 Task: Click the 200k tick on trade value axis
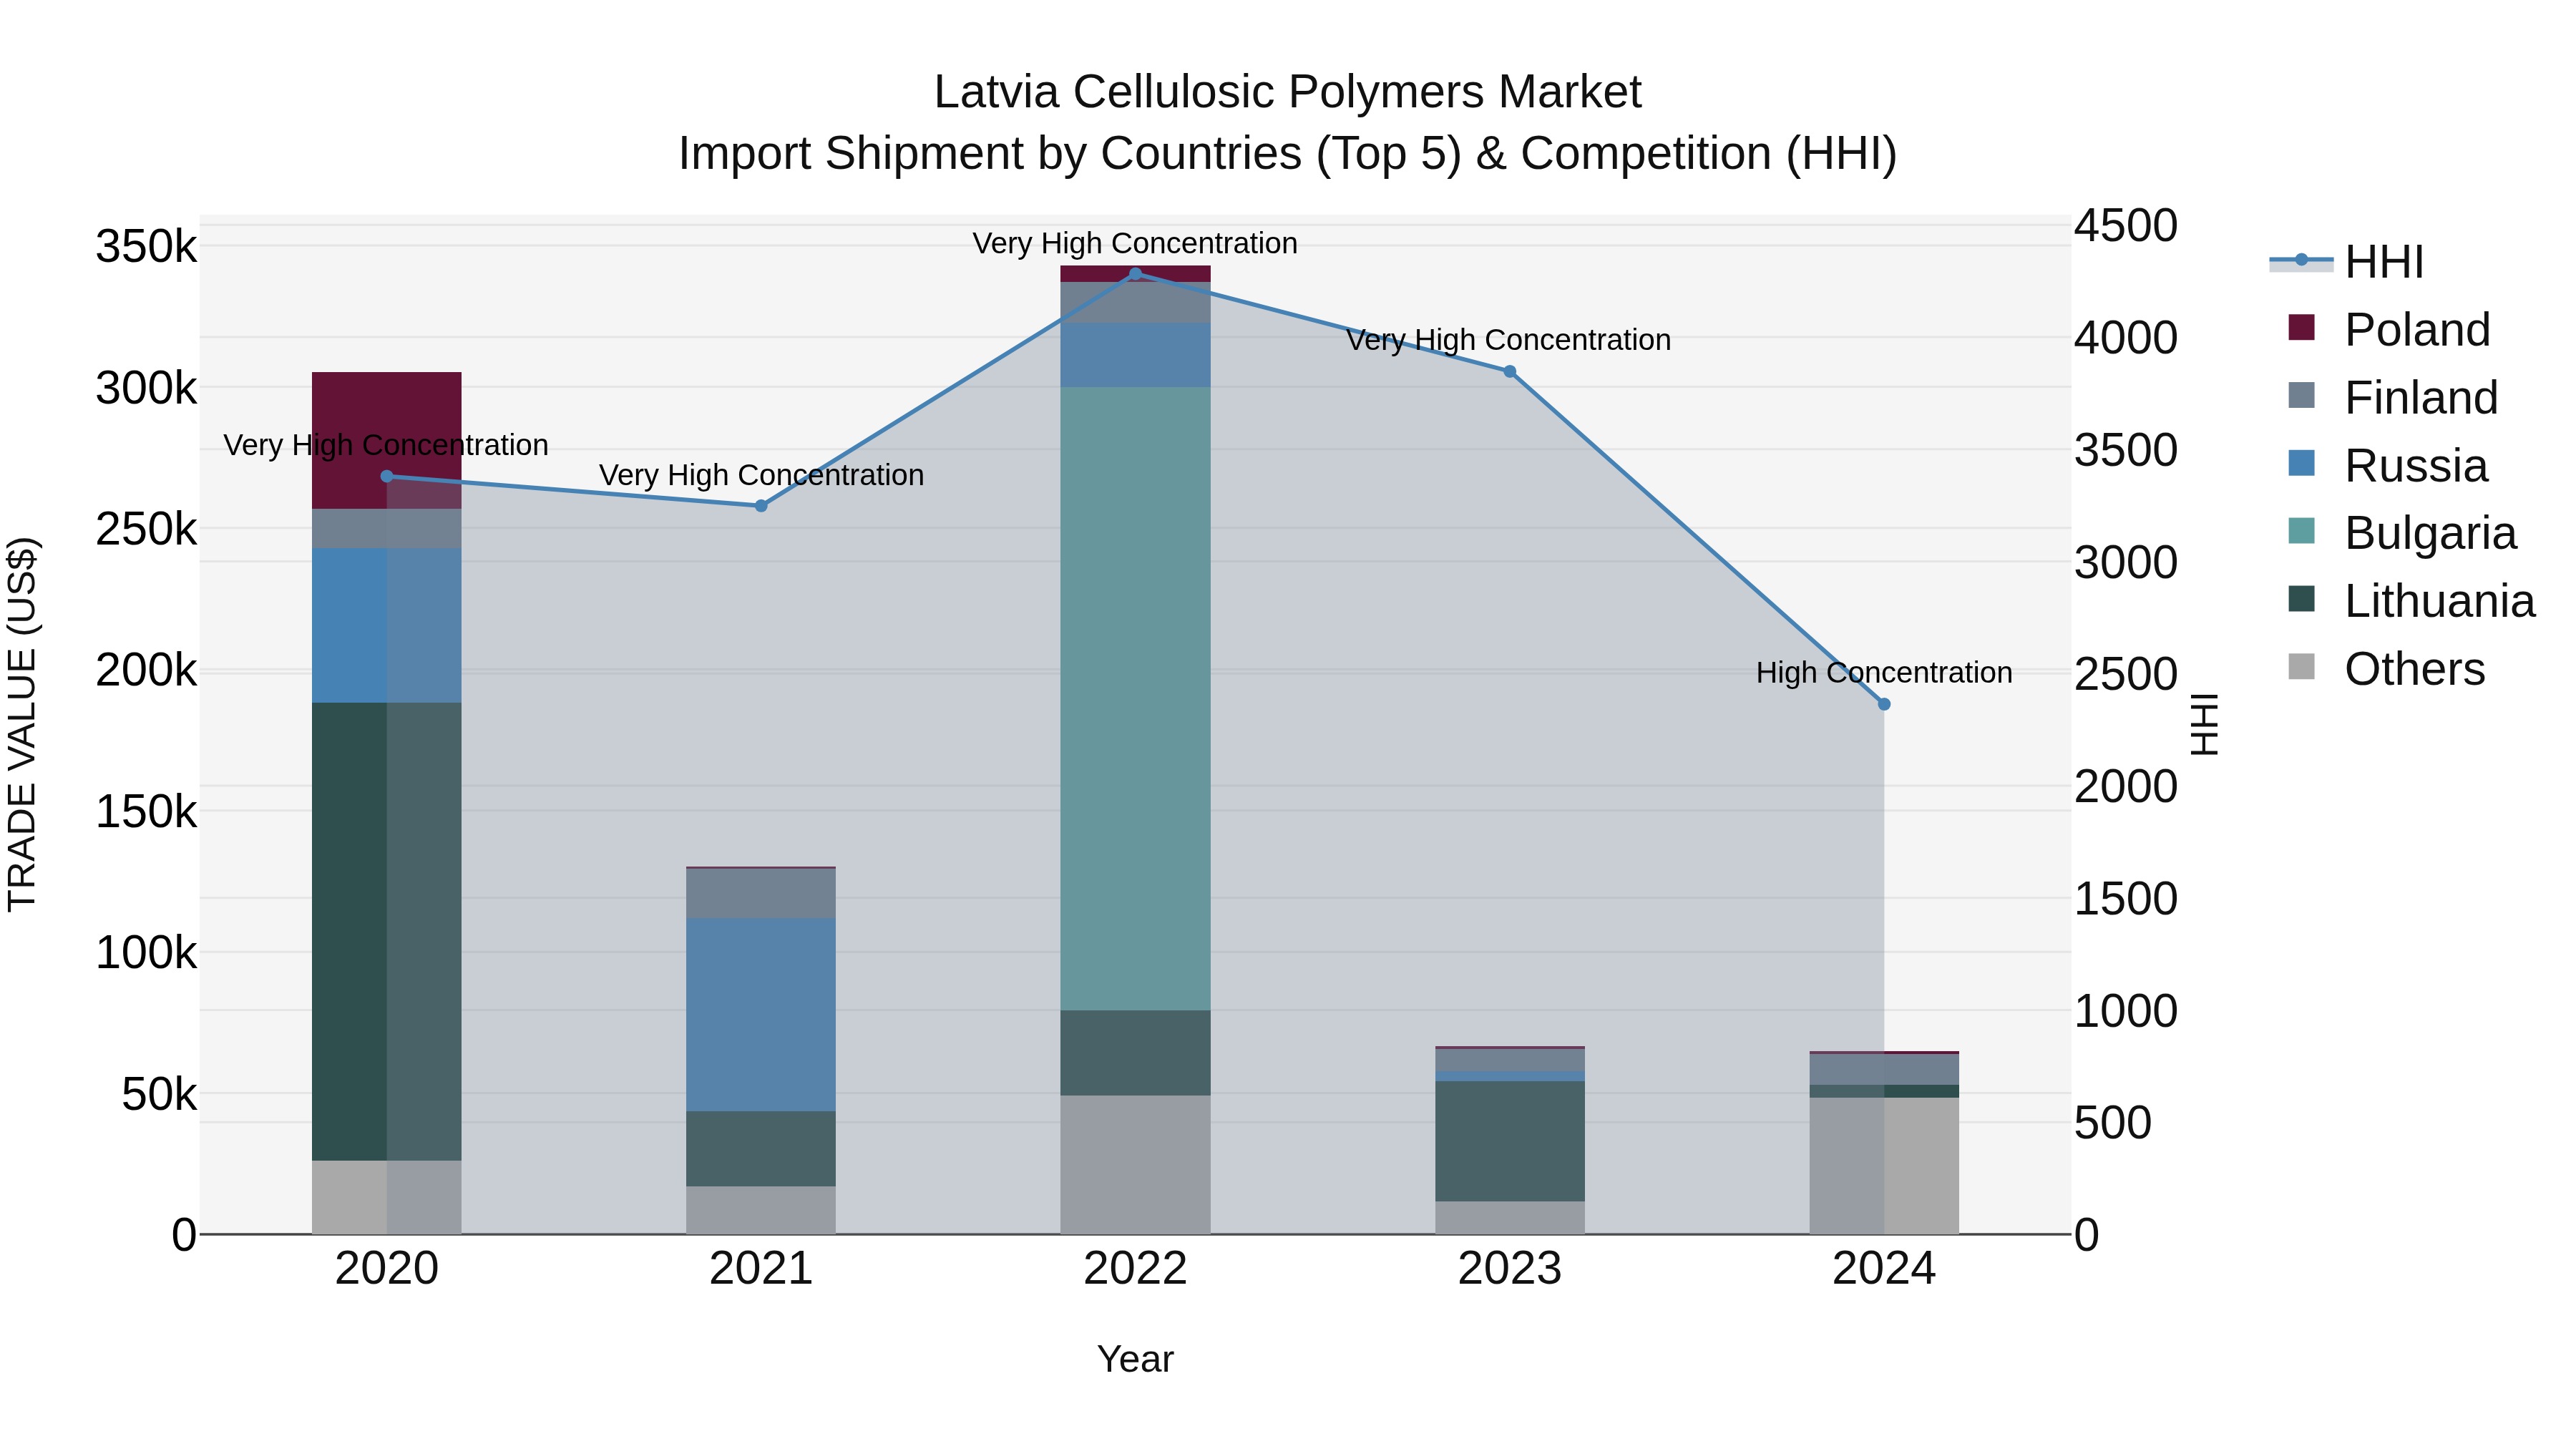pyautogui.click(x=146, y=670)
